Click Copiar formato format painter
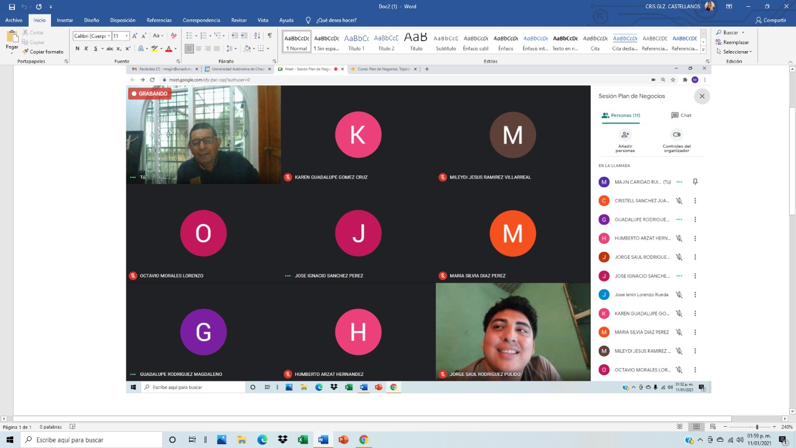 (43, 52)
